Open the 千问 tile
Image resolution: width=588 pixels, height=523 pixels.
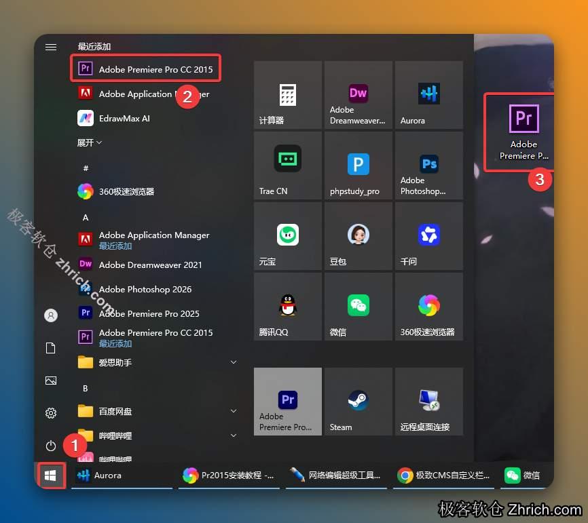point(428,236)
